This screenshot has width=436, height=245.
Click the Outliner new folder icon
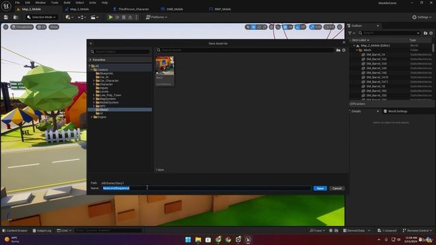[425, 33]
